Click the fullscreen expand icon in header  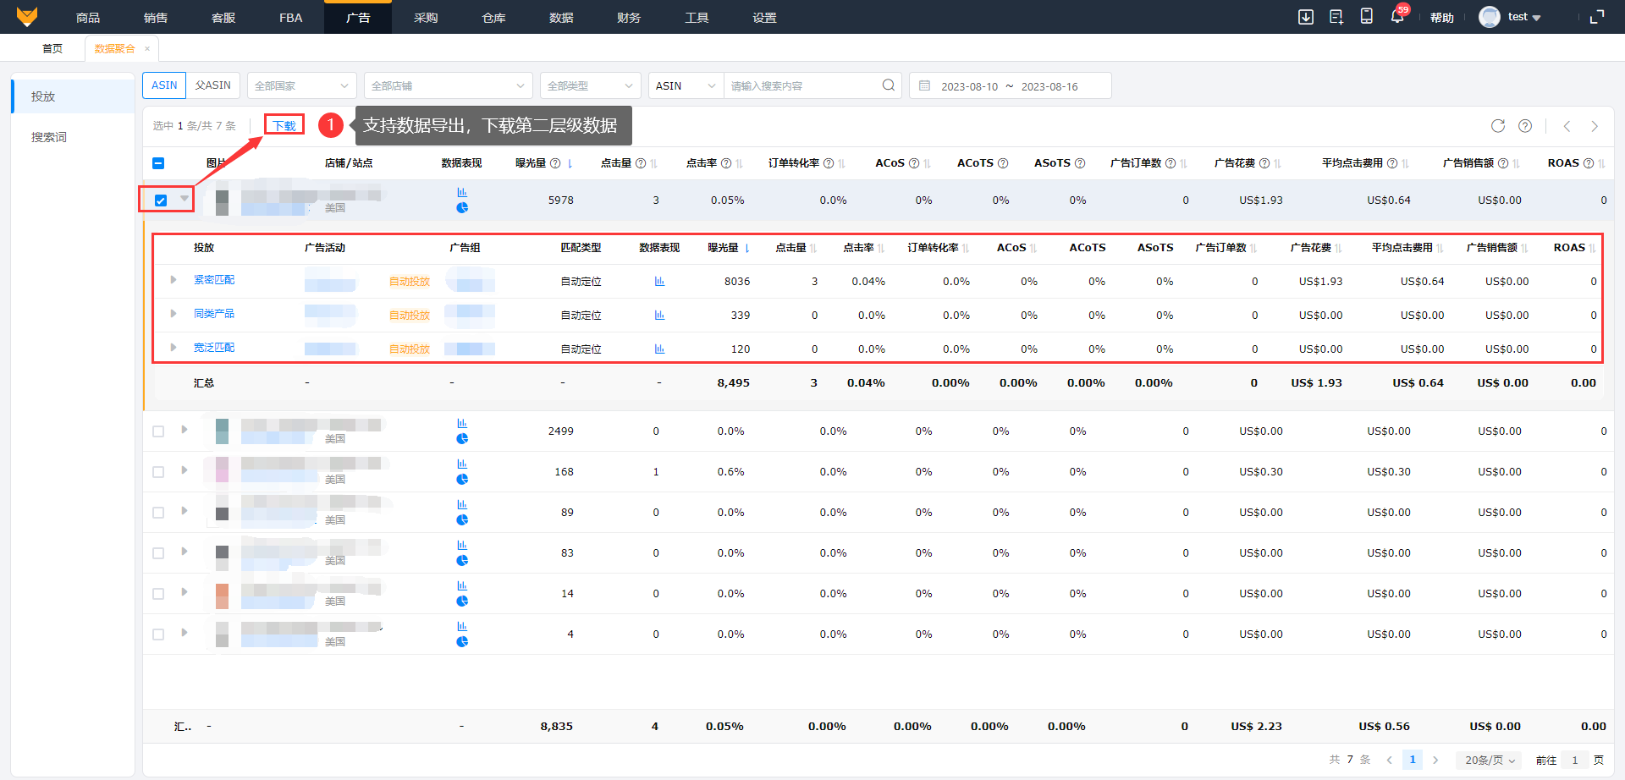[1597, 17]
